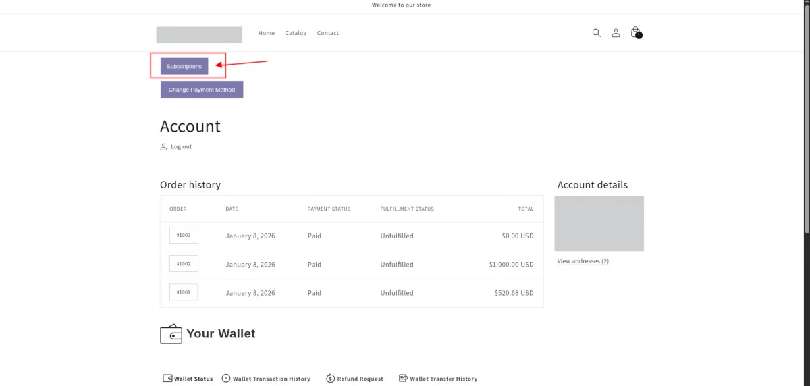Switch to Wallet Transfer History tab
810x386 pixels.
tap(438, 379)
